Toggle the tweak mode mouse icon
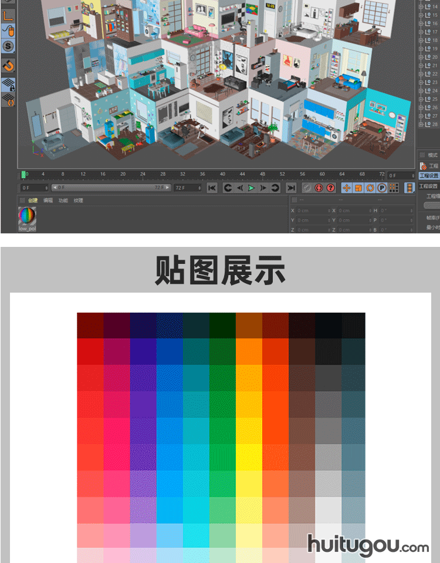This screenshot has width=440, height=563. pos(8,31)
